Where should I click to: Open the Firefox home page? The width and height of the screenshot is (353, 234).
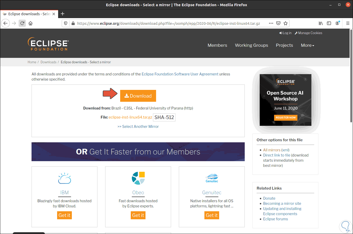(x=30, y=23)
